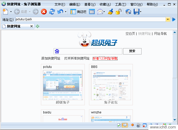Viewport: 178px width, 130px height.
Task: Open the baidu thumbnail
Action: click(x=63, y=119)
